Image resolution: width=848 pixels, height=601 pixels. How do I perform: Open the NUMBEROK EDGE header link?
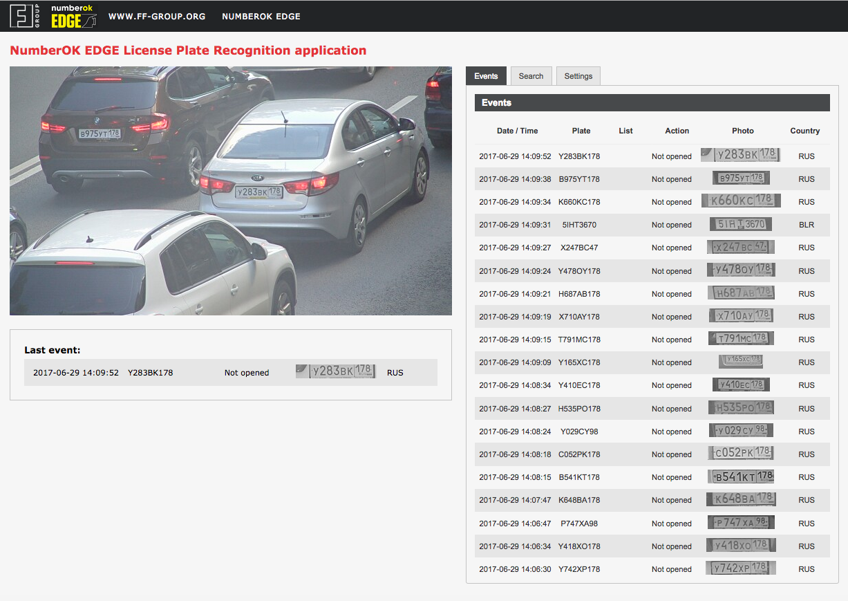(x=261, y=16)
